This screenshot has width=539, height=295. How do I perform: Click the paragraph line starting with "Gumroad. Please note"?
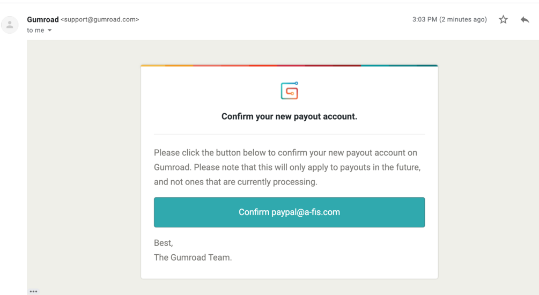pos(287,167)
